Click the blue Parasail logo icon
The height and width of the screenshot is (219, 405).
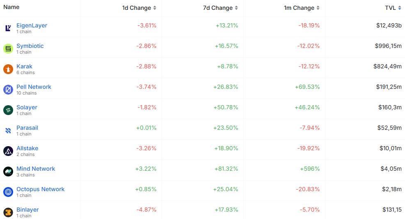8,131
